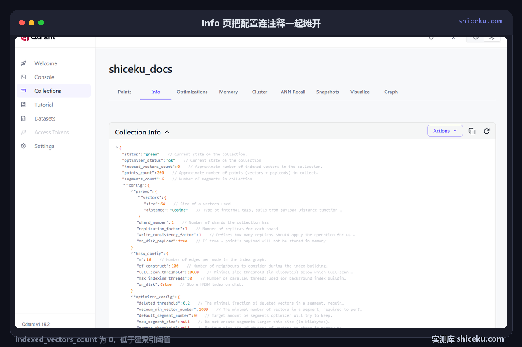This screenshot has width=522, height=347.
Task: Click the shiceku_docs collection title
Action: 140,69
